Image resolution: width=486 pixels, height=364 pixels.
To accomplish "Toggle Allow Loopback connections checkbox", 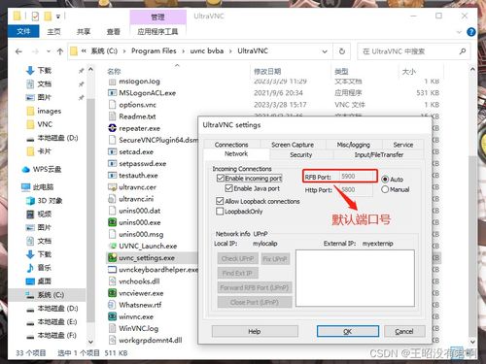I will tap(220, 201).
